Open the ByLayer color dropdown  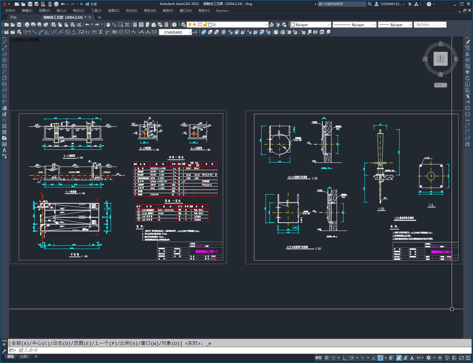[x=311, y=25]
